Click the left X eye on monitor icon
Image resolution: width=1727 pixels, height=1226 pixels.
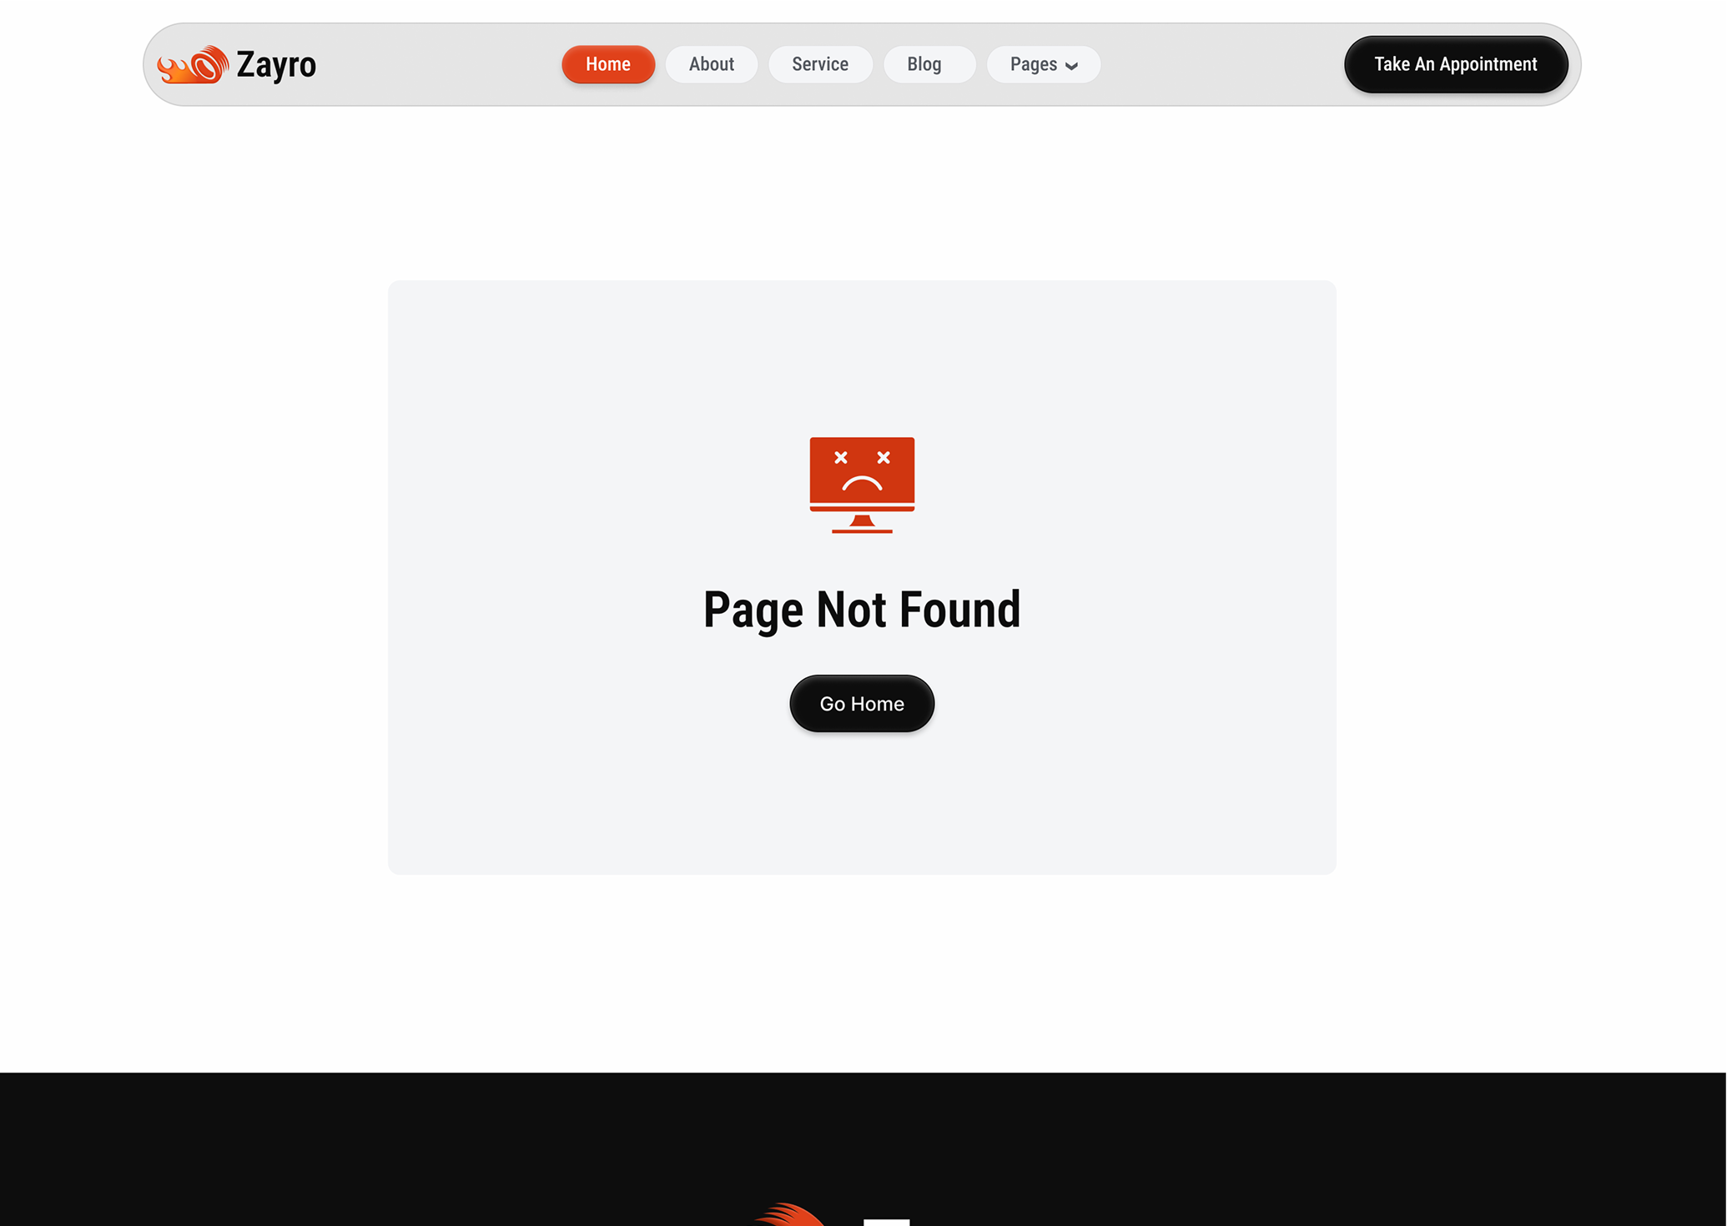pyautogui.click(x=841, y=457)
